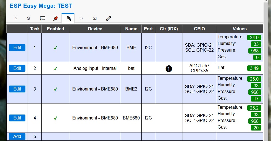The image size is (271, 141).
Task: Click task 4 Pressure value 968
Action: point(255,121)
